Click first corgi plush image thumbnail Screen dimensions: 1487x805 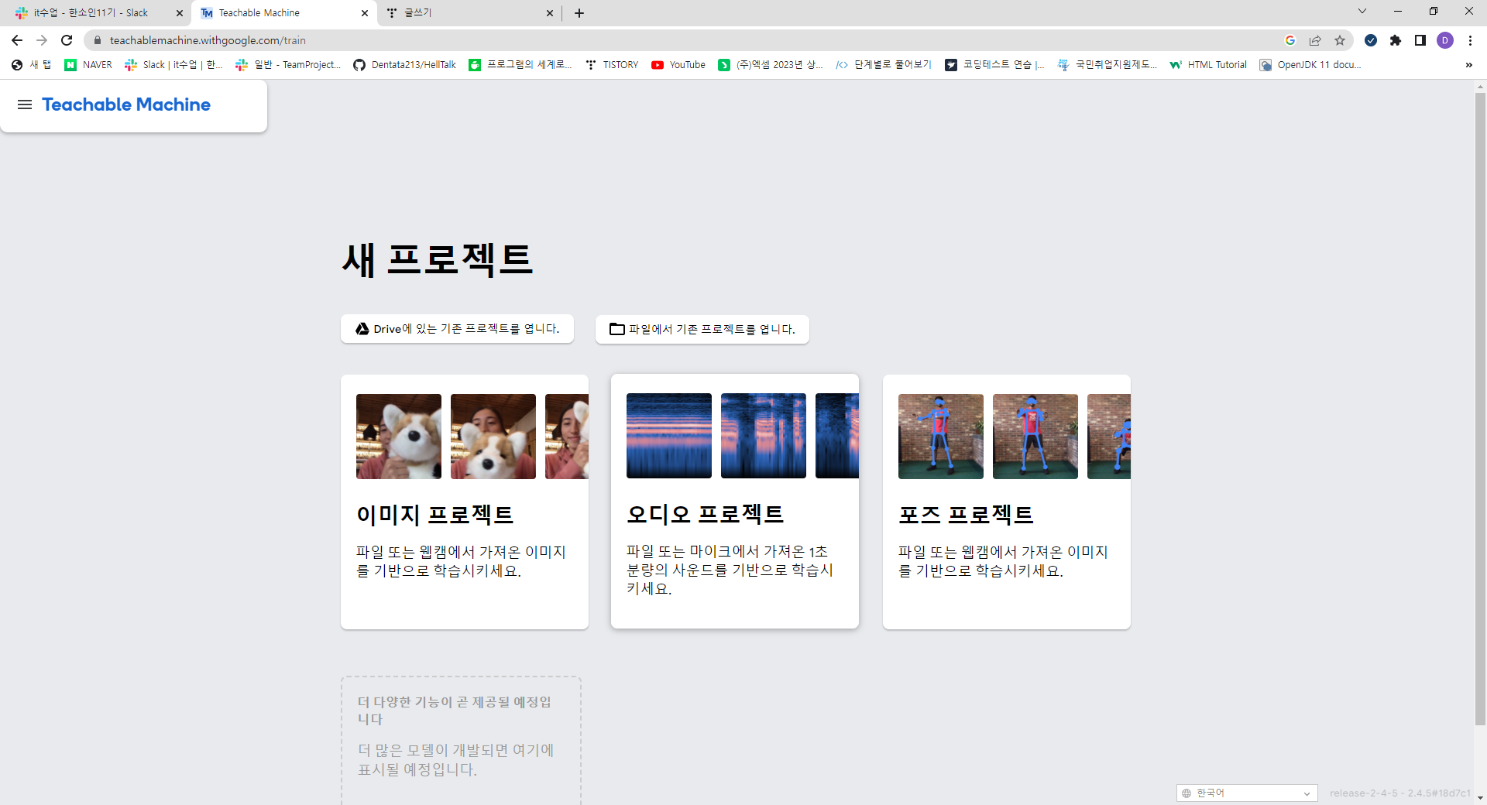coord(399,437)
